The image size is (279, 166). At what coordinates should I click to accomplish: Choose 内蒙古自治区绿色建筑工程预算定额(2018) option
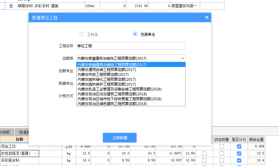click(x=131, y=104)
